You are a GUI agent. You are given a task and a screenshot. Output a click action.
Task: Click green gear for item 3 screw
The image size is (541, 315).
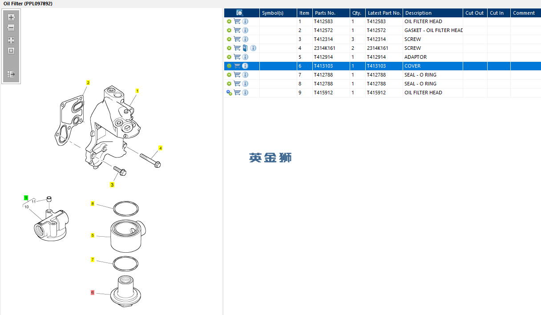[x=229, y=39]
